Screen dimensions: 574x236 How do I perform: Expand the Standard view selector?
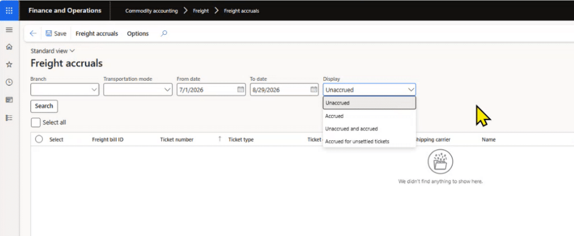[53, 51]
